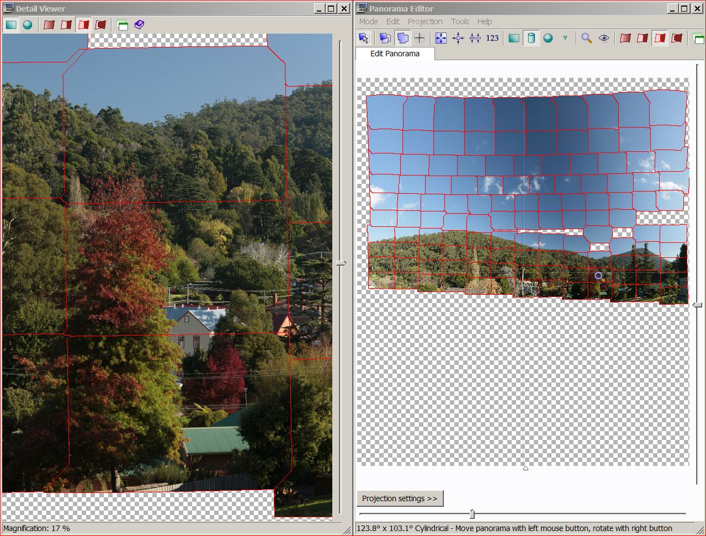Click the horizontal slider handle below panorama
This screenshot has height=536, width=706.
(472, 514)
